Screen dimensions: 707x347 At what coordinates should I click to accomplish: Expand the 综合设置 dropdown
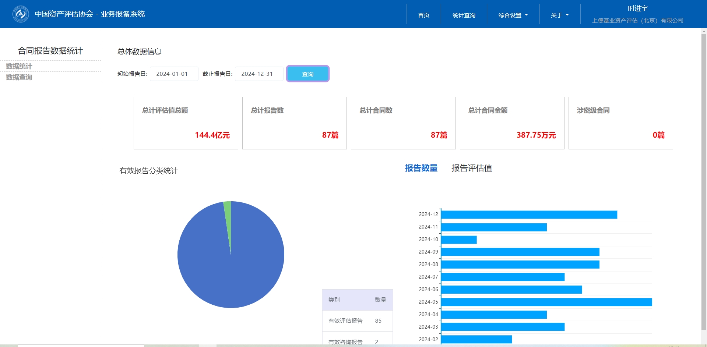[x=513, y=15]
